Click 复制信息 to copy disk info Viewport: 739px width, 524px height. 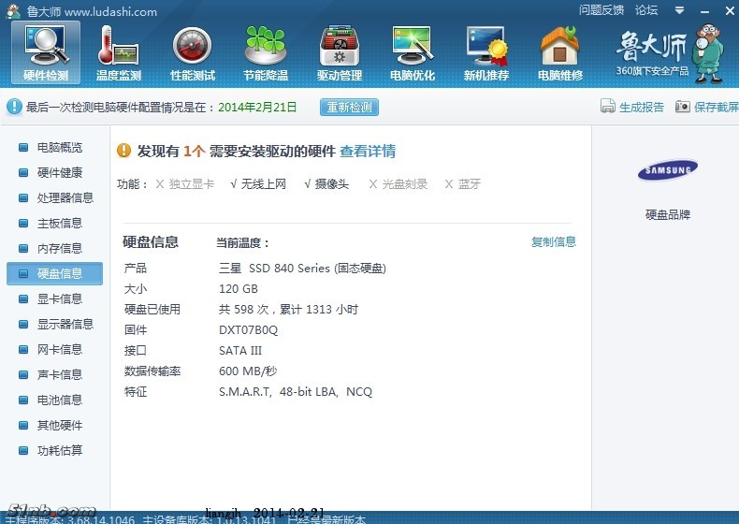553,241
